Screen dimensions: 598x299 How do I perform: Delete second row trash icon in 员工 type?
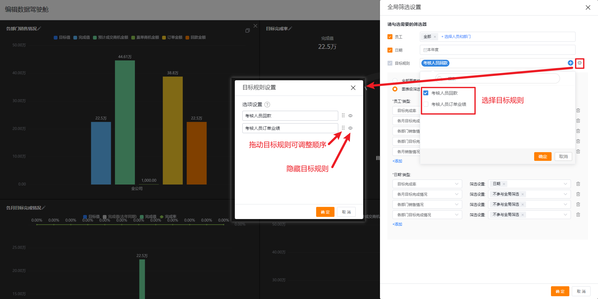578,121
